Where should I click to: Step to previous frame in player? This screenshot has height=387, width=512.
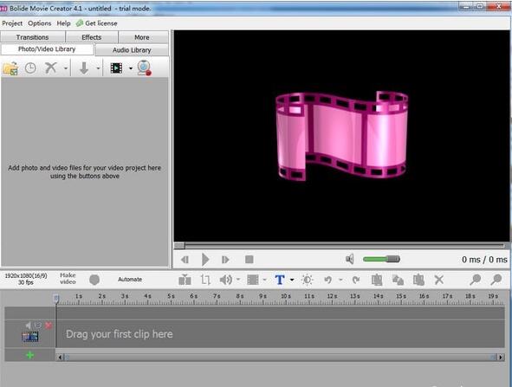point(185,260)
